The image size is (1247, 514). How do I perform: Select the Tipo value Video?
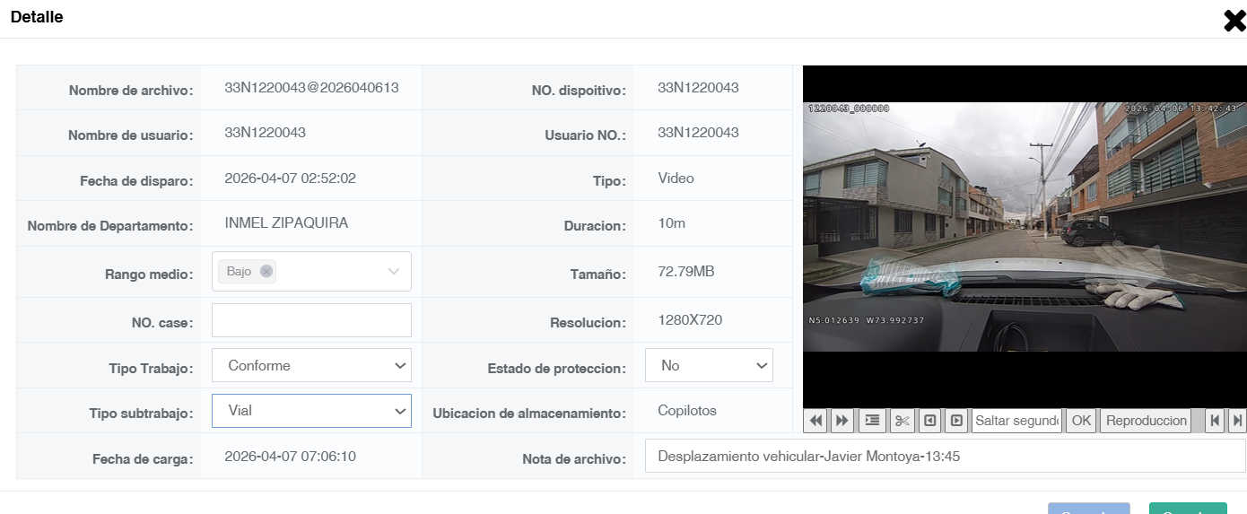(676, 178)
